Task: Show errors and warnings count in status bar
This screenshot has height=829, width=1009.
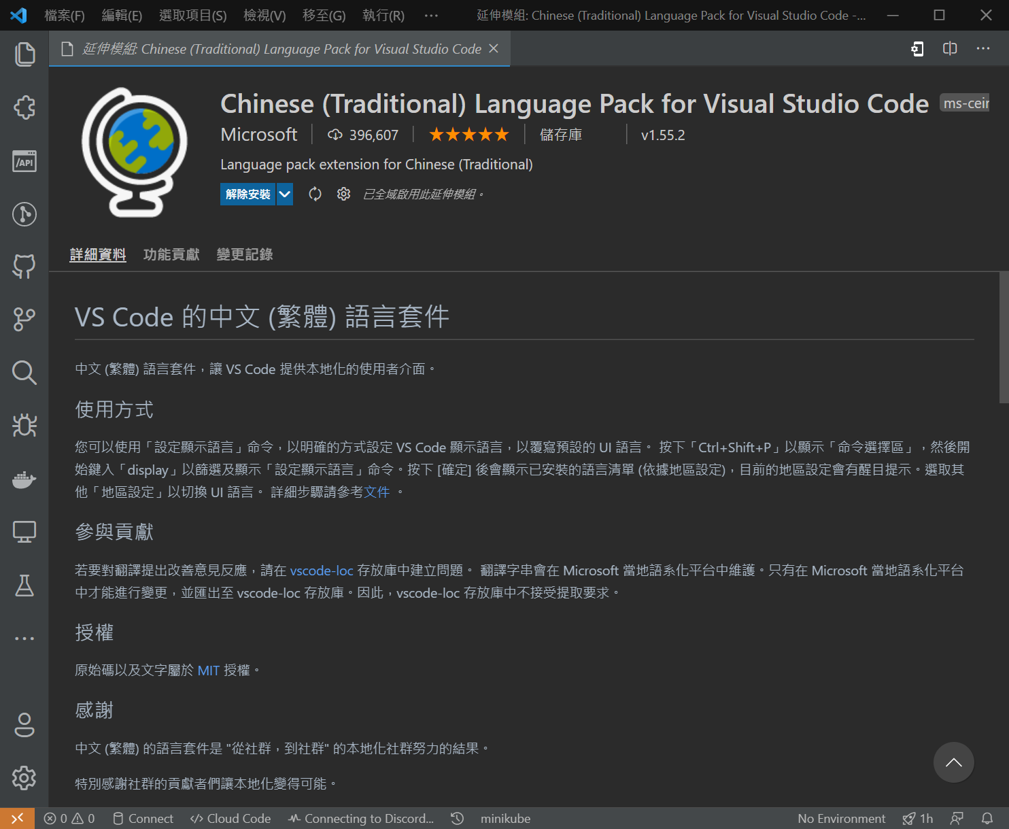Action: pos(69,818)
